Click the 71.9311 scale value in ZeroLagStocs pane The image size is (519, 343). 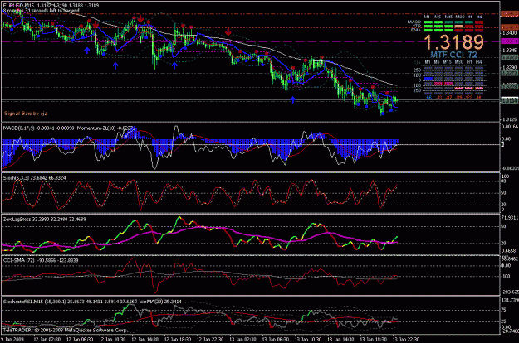point(510,218)
